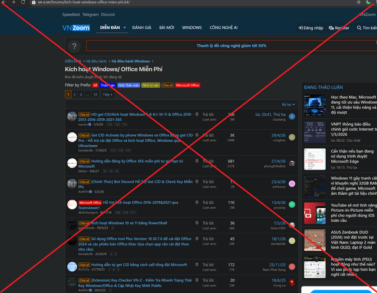Click the Telegram top link
Viewport: 377px width, 293px height.
coord(90,15)
